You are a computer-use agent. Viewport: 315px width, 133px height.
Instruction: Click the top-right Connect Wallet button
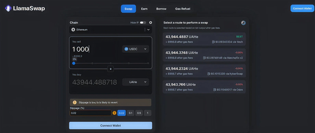(x=302, y=8)
